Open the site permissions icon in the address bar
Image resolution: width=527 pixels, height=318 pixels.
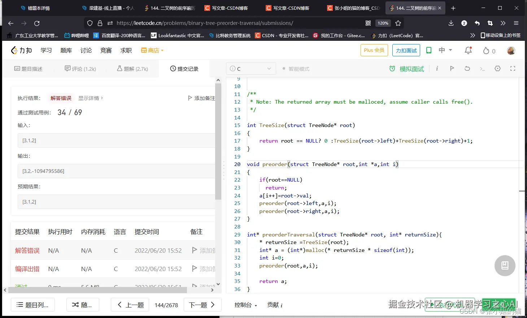[x=110, y=23]
